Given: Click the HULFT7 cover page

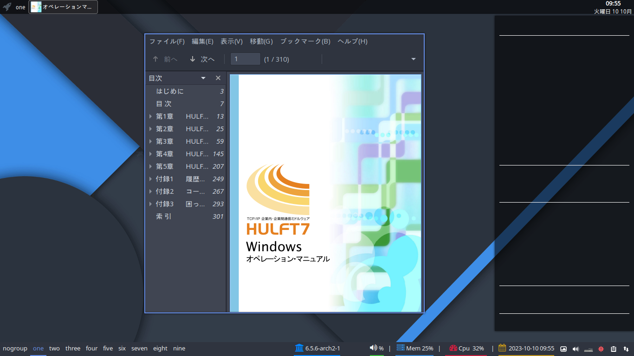Looking at the screenshot, I should pyautogui.click(x=326, y=193).
